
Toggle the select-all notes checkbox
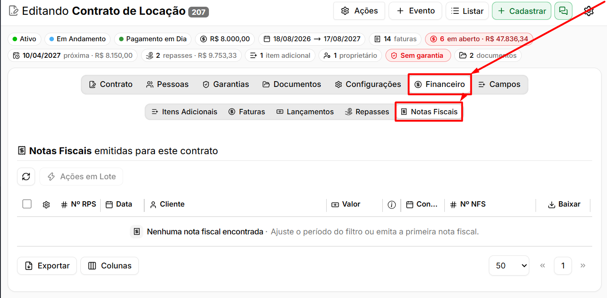27,204
